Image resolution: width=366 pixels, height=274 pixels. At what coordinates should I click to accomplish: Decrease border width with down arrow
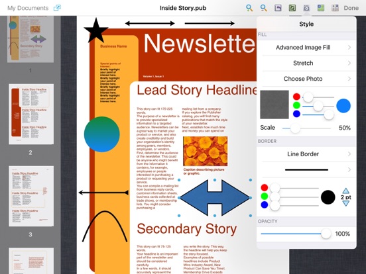pyautogui.click(x=345, y=203)
